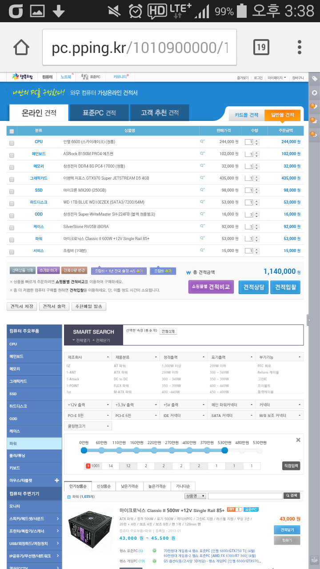Open the 마이페이지 dropdown in top bar
Viewport: 320px width, 569px height.
[277, 77]
